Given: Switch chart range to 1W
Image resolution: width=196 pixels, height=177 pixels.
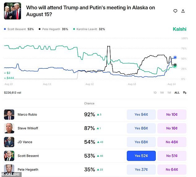Looking at the screenshot, I should 162,93.
